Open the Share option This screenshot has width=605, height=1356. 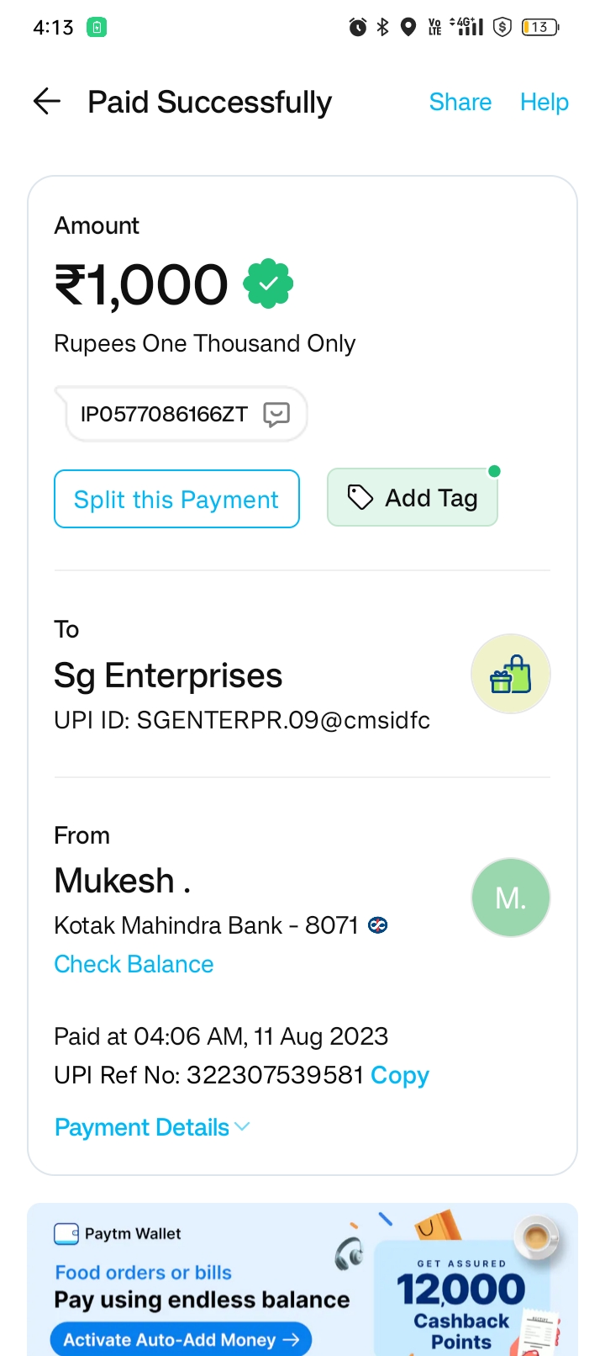click(460, 102)
